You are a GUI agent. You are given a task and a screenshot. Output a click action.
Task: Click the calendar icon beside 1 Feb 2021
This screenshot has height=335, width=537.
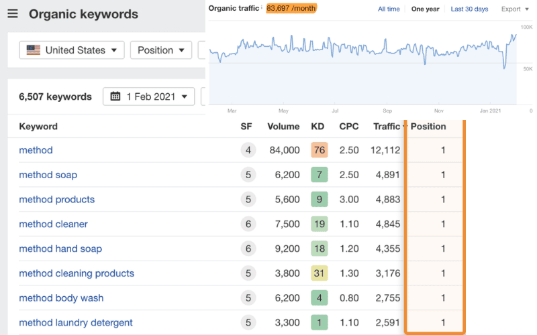[115, 96]
